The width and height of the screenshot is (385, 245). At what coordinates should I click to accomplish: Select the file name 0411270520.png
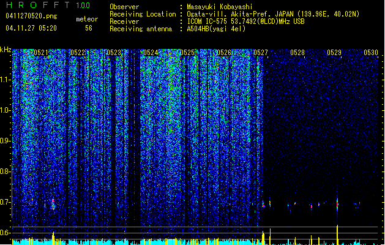click(31, 16)
